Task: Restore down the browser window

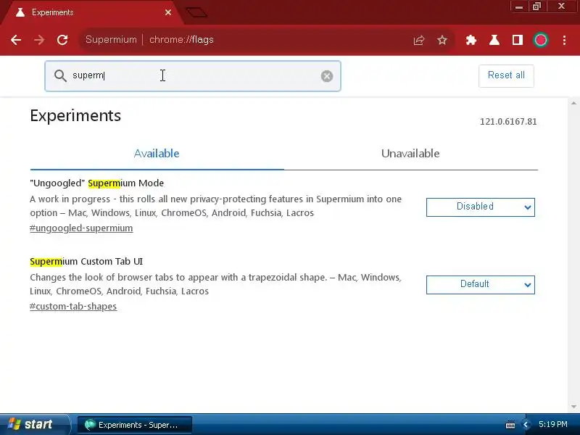Action: [x=536, y=7]
